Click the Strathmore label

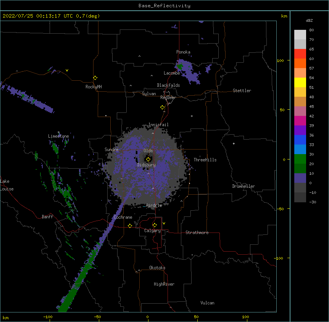(197, 233)
